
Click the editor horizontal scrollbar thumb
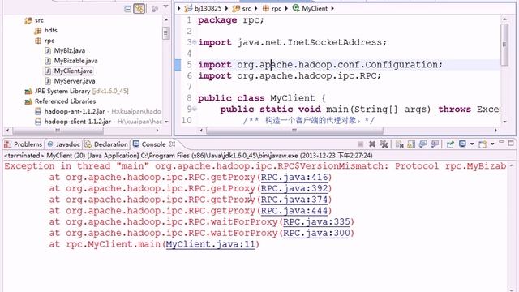pos(294,131)
